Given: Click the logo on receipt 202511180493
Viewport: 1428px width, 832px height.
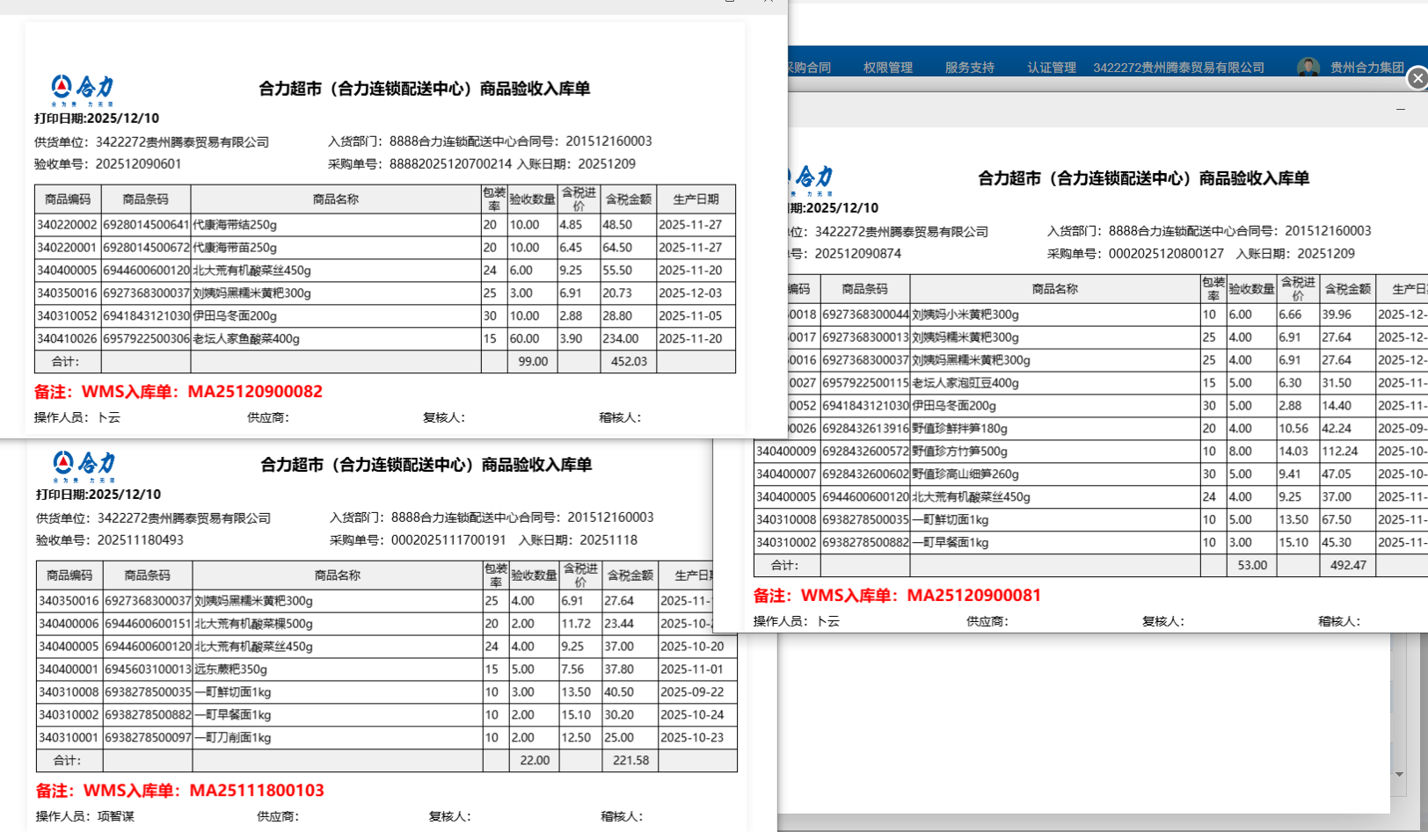Looking at the screenshot, I should click(84, 465).
